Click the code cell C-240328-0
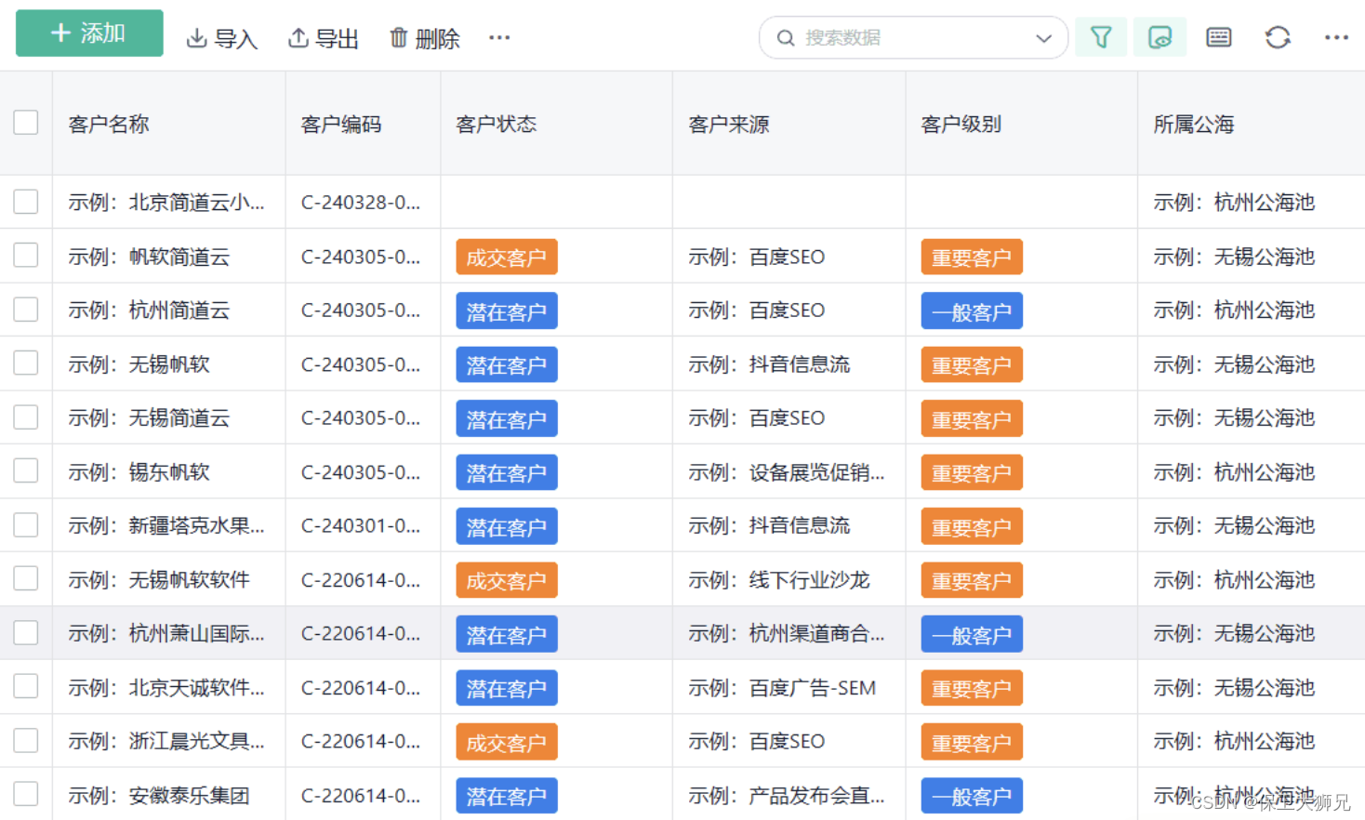 point(361,203)
